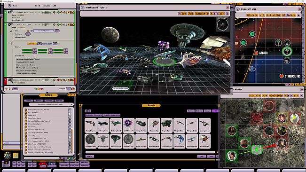Click the green add button in Ships panel

pyautogui.click(x=69, y=158)
